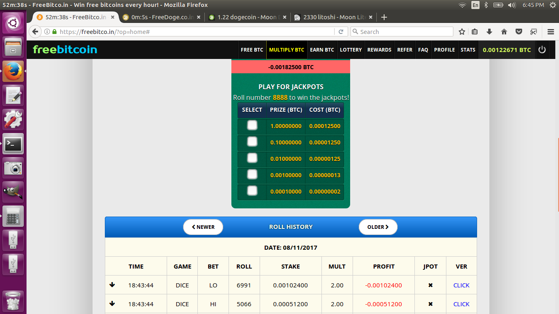Open the MULTIPLY BTC menu item

(x=287, y=50)
